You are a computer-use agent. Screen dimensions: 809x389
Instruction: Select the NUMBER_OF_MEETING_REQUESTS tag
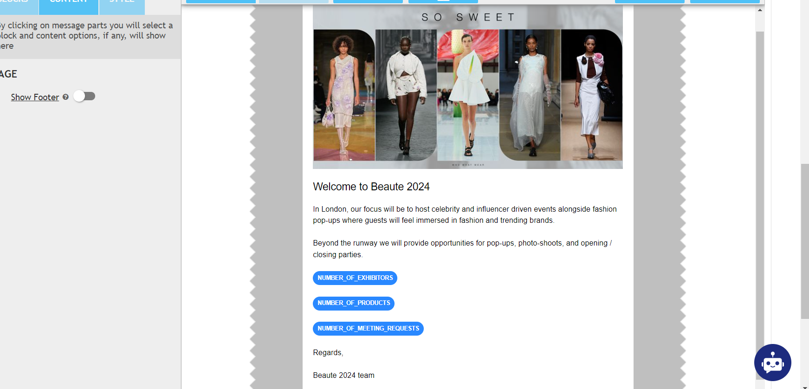(x=368, y=329)
